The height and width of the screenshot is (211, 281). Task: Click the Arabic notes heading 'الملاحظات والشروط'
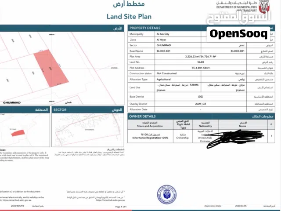(115, 149)
